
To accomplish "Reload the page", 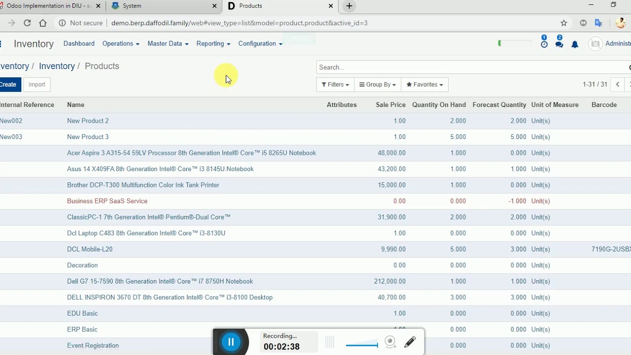I will click(x=27, y=23).
